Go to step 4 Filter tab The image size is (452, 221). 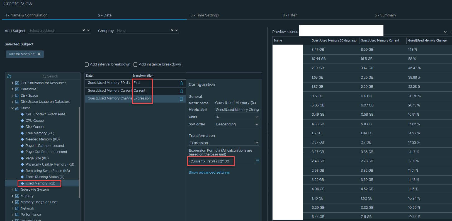pyautogui.click(x=290, y=15)
